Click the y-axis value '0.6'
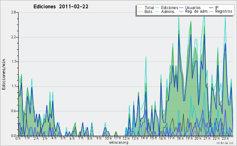This screenshot has height=146, width=237. [13, 111]
